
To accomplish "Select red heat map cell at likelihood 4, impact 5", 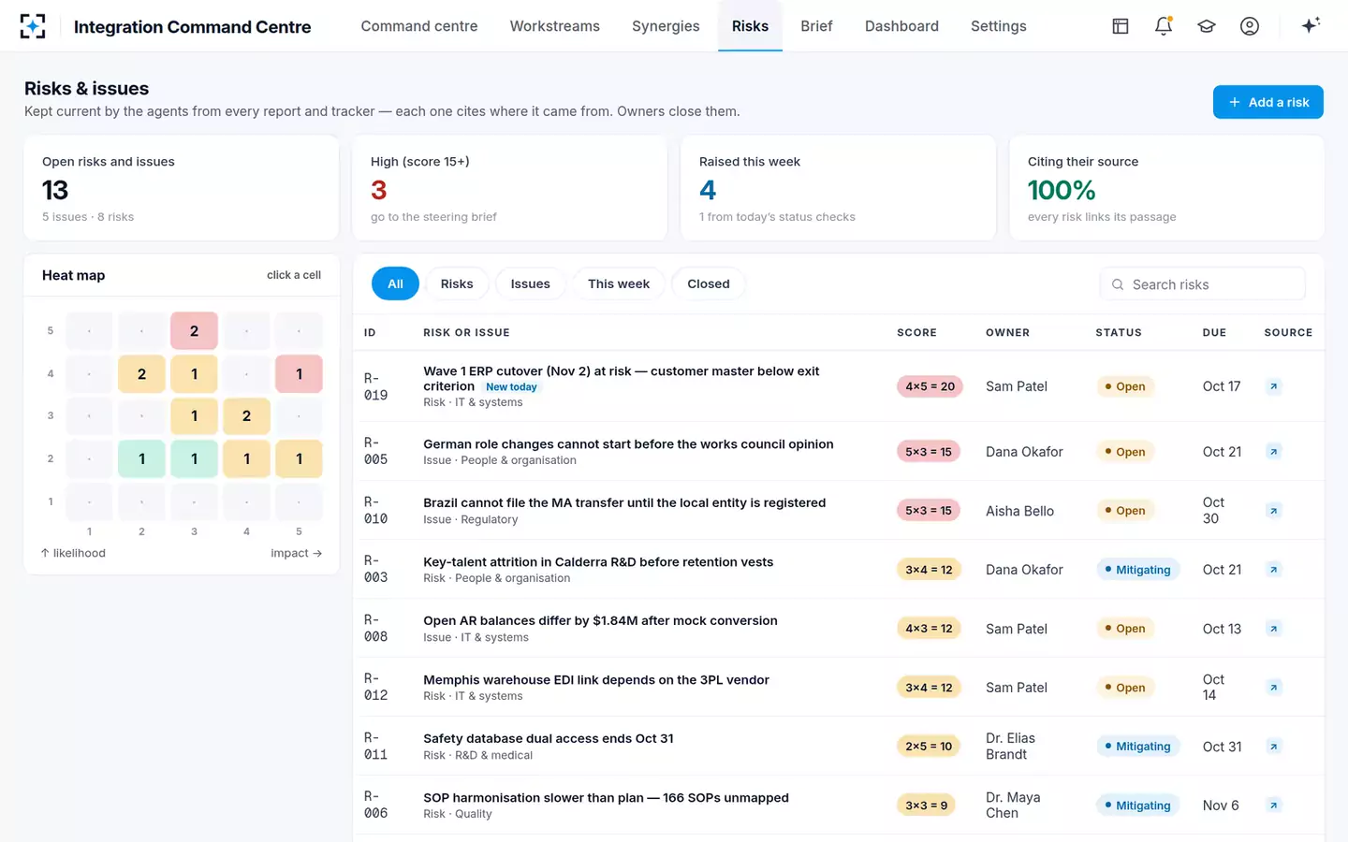I will click(x=299, y=374).
